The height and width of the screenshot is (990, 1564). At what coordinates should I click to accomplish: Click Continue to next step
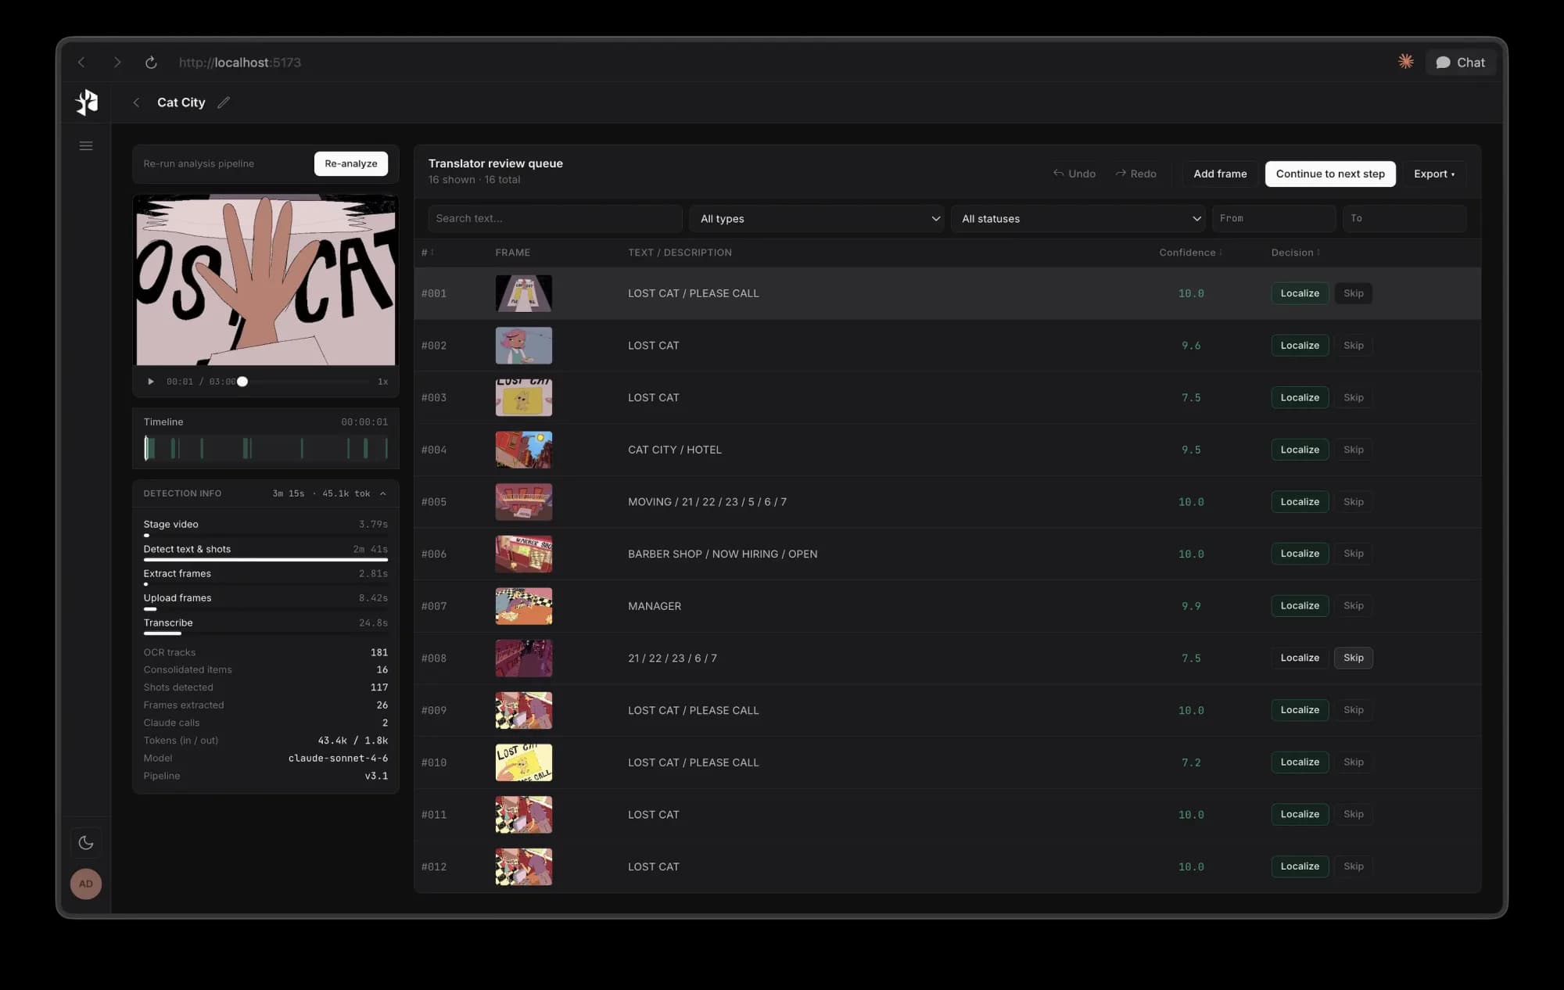[1329, 174]
